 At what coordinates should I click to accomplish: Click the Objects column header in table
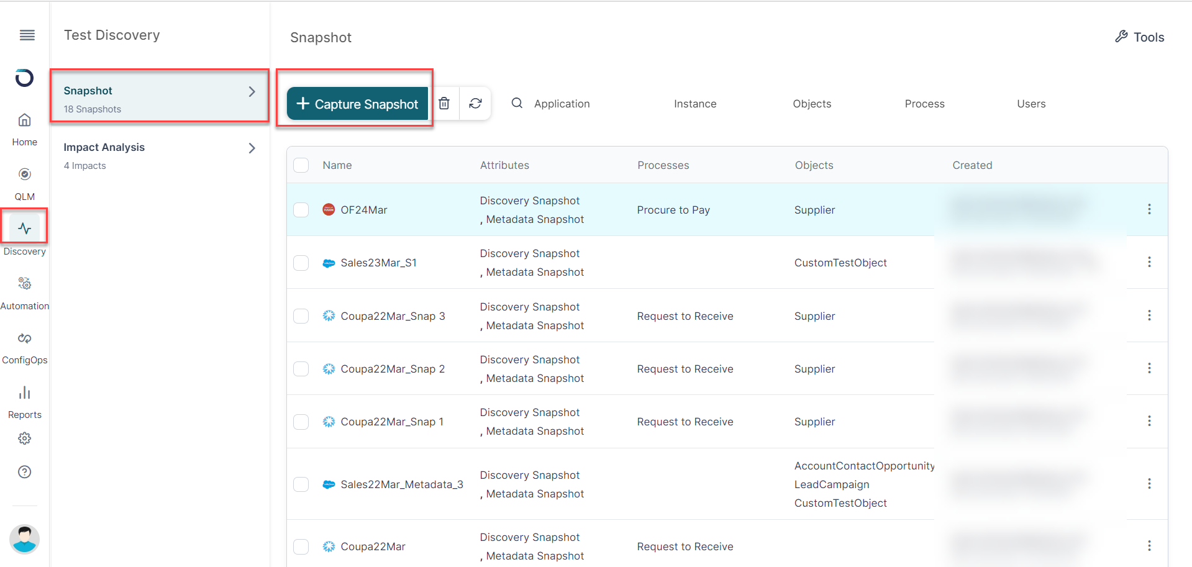814,165
